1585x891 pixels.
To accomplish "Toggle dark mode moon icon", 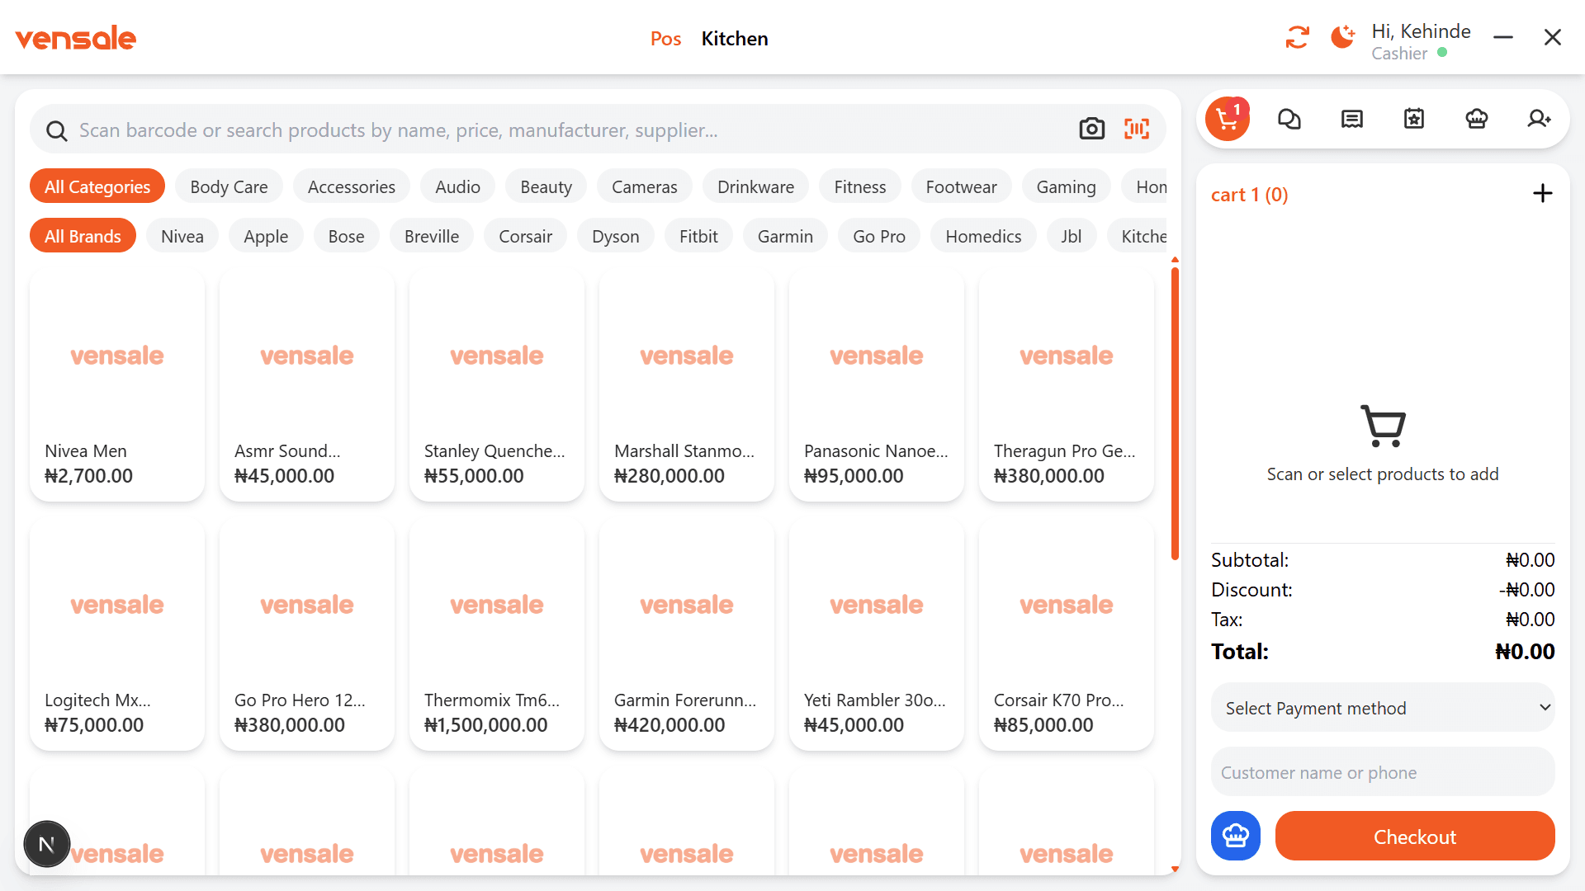I will 1343,37.
